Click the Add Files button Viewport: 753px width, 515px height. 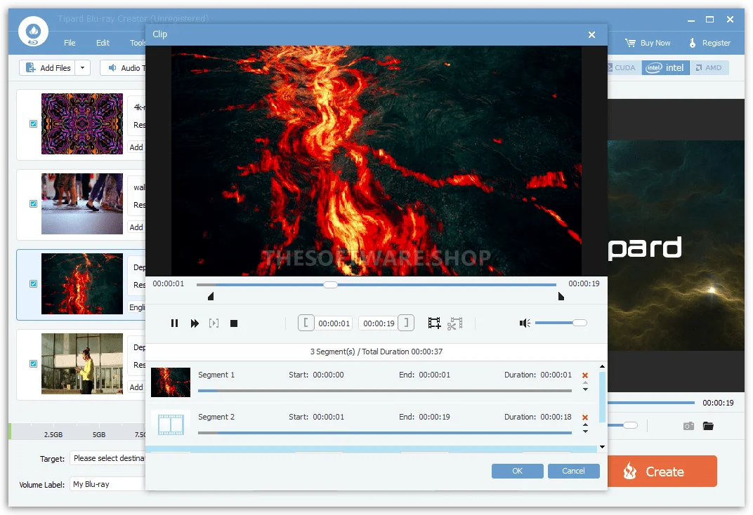[48, 67]
